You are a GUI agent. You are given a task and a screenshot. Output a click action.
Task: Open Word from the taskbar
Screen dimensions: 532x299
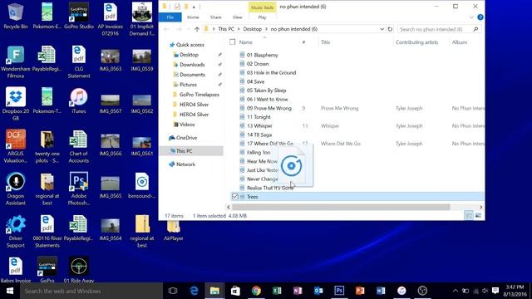(381, 291)
